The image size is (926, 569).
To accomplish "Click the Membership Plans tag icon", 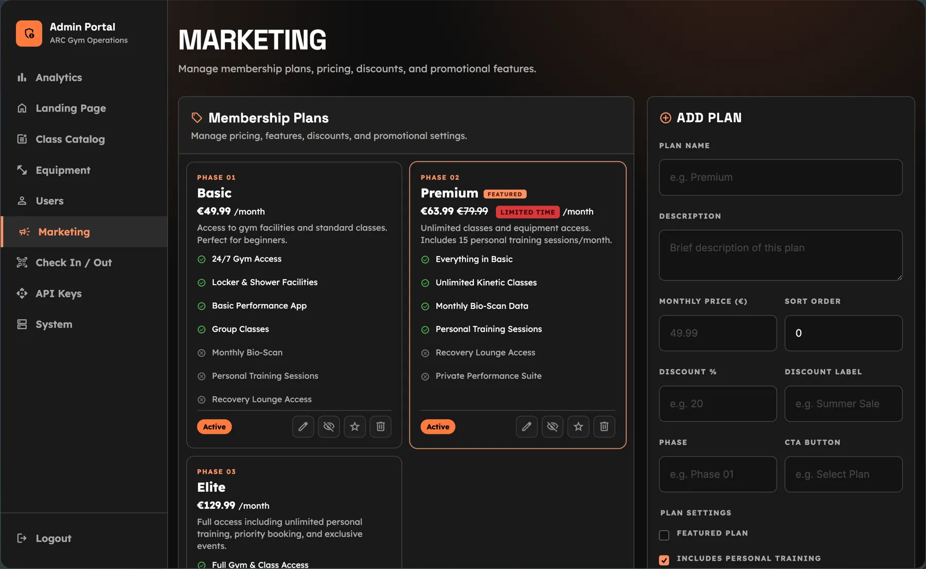I will (197, 118).
